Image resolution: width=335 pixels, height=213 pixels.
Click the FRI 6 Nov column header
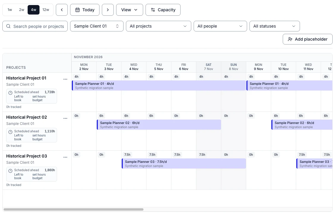click(x=184, y=67)
